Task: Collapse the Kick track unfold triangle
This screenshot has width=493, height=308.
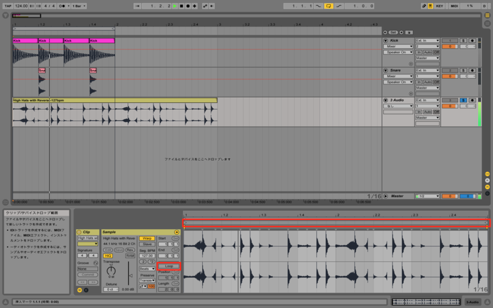Action: (386, 41)
